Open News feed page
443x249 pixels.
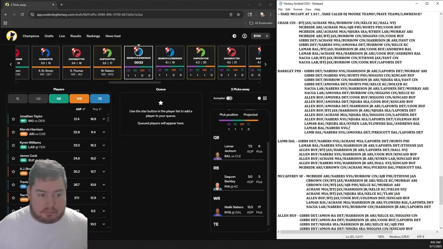(x=113, y=36)
